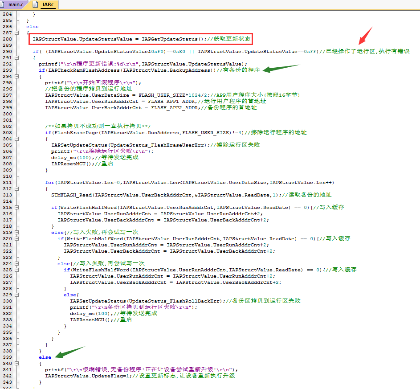Image resolution: width=420 pixels, height=389 pixels.
Task: Click UpdateStatus_FlashEraseUserErr on line 305
Action: [x=158, y=145]
